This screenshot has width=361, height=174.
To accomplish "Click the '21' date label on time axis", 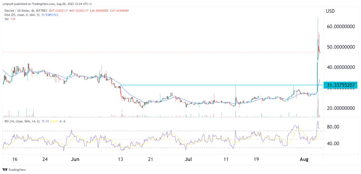I will [x=151, y=159].
